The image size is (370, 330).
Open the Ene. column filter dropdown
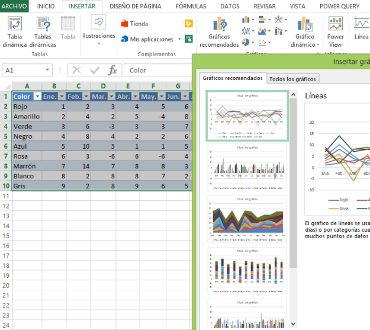coord(60,97)
